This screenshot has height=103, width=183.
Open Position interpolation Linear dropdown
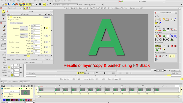pos(24,27)
